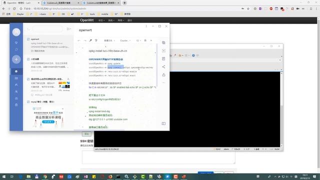This screenshot has height=180, width=320.
Task: Select the openwrt note in the list
Action: coord(48,44)
